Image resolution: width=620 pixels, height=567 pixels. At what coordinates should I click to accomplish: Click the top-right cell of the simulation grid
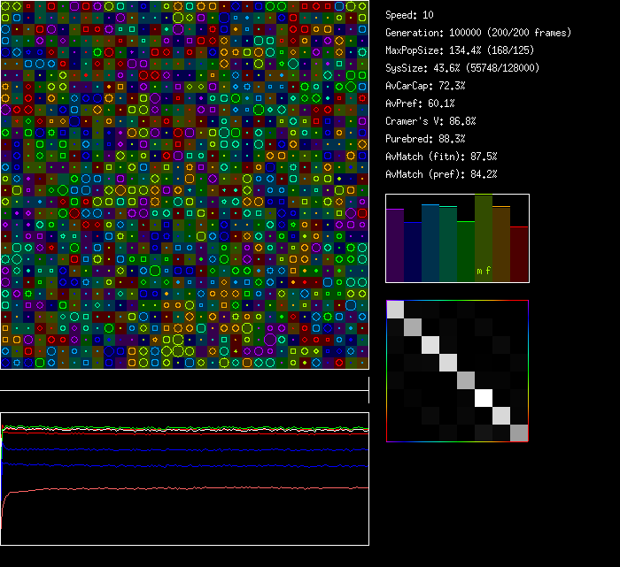(x=362, y=5)
